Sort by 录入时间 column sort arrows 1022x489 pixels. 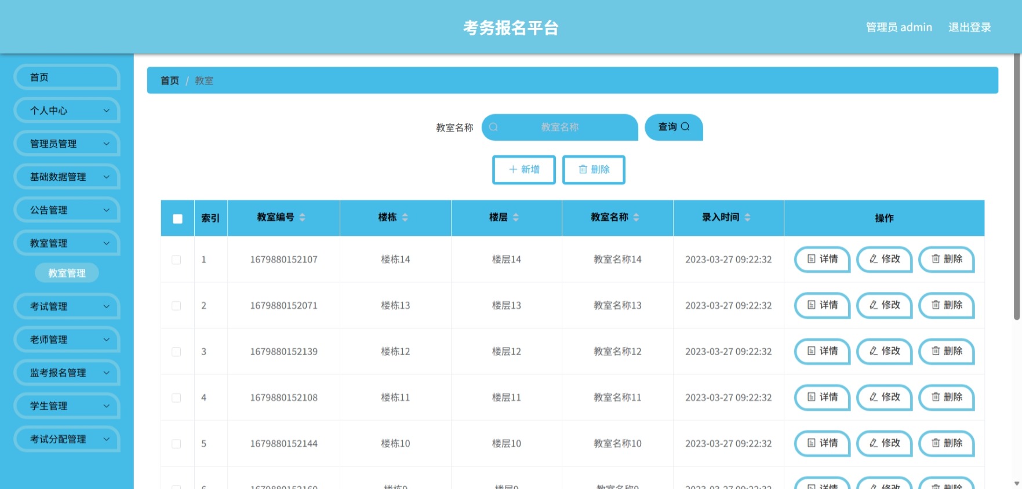coord(747,217)
